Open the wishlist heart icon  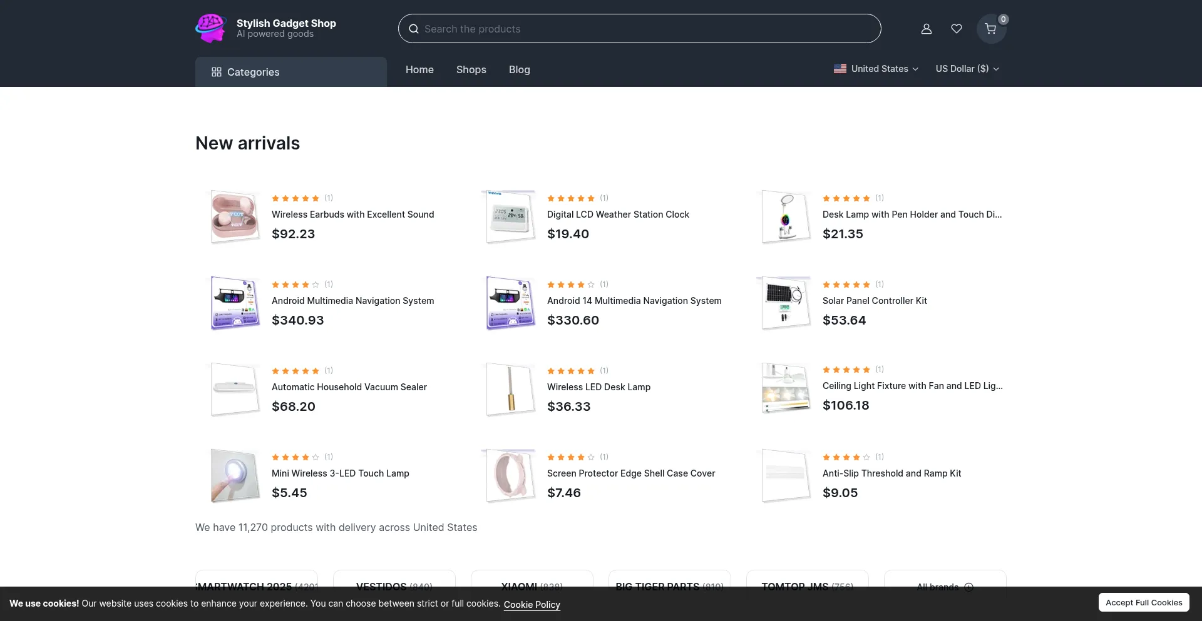click(957, 29)
